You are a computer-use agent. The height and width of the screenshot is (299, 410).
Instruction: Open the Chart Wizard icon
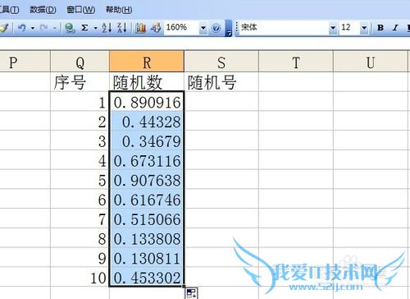(x=140, y=28)
